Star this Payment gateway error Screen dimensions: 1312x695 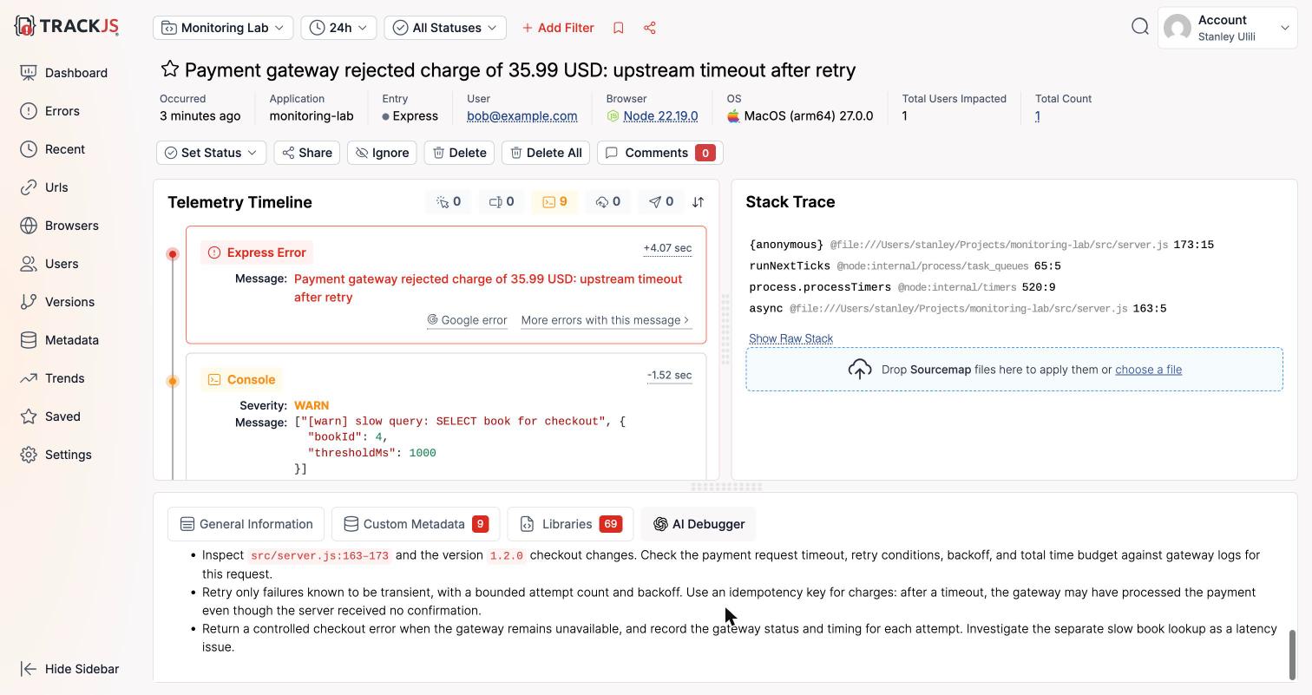[x=170, y=69]
